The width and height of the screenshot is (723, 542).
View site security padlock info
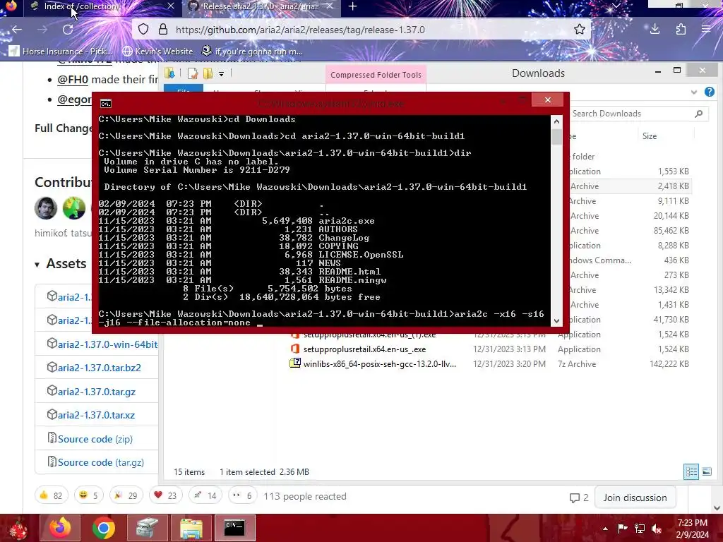tap(163, 30)
